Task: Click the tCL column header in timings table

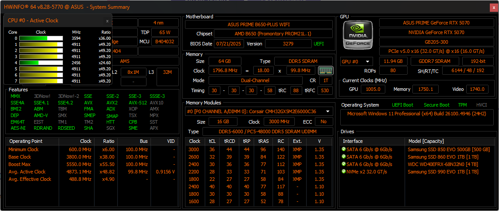Action: [x=212, y=141]
